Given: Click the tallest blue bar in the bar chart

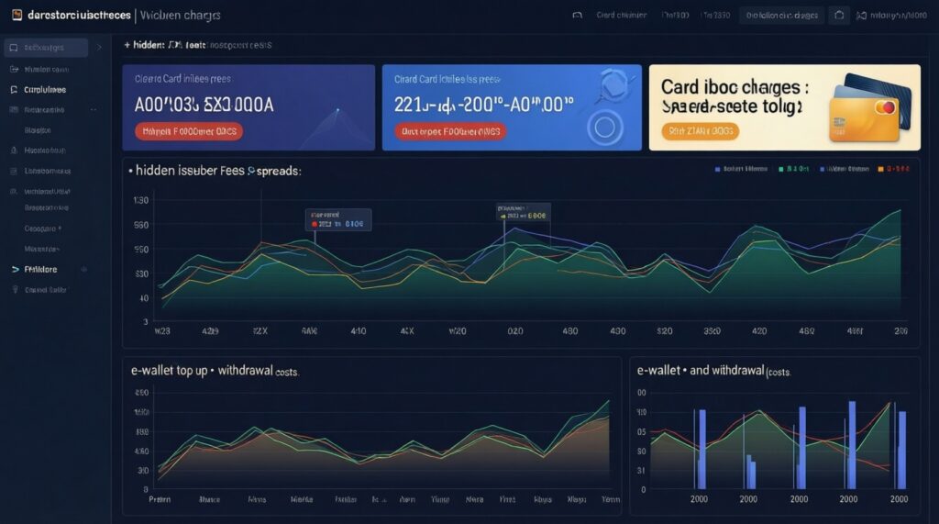Looking at the screenshot, I should (x=852, y=445).
